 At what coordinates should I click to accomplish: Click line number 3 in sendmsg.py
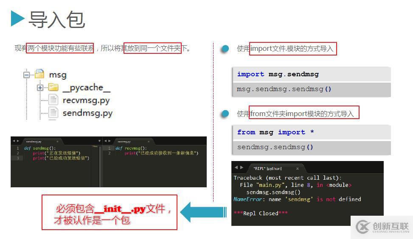tap(18, 158)
